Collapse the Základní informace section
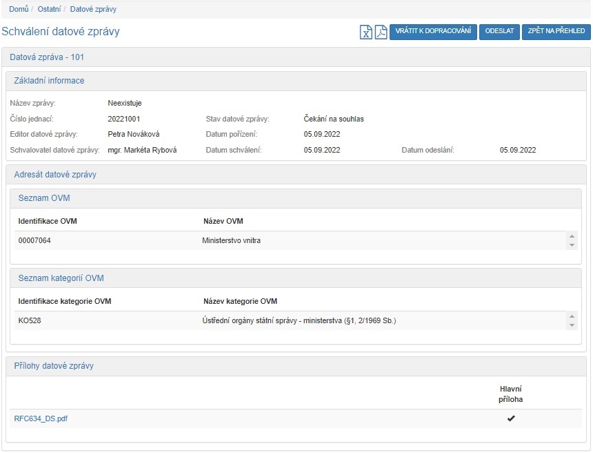 pos(50,81)
